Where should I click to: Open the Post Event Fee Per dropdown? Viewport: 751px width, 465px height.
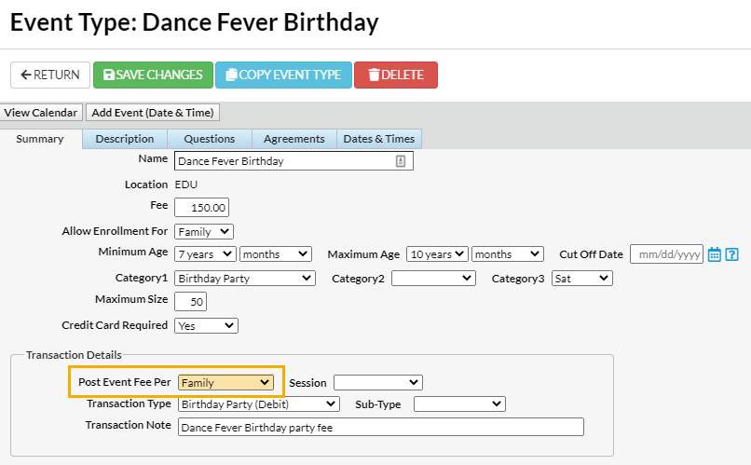click(x=225, y=383)
